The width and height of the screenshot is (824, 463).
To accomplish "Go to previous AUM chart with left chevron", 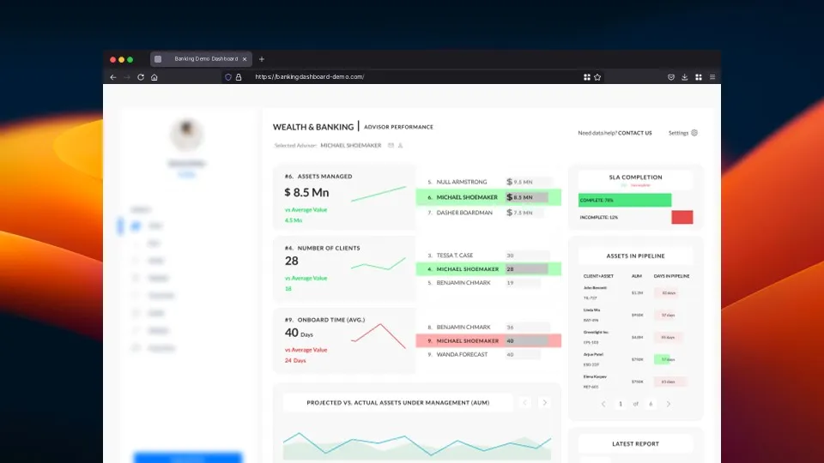I will coord(524,403).
